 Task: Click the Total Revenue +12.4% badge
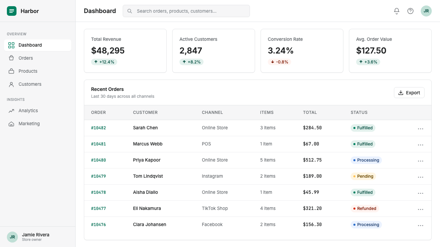(x=104, y=62)
